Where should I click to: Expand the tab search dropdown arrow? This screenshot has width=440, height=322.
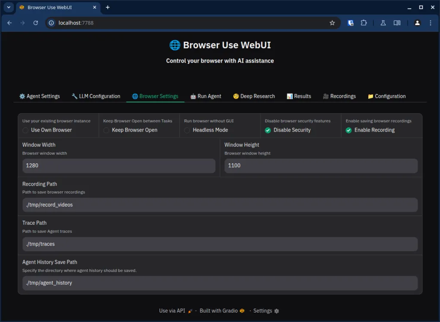[8, 7]
